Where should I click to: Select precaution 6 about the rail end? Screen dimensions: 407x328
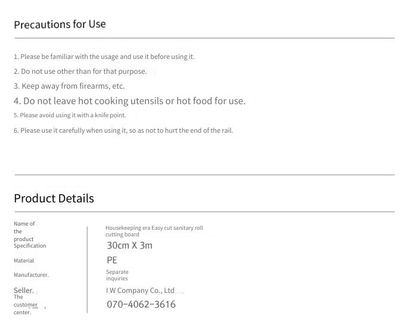point(123,130)
